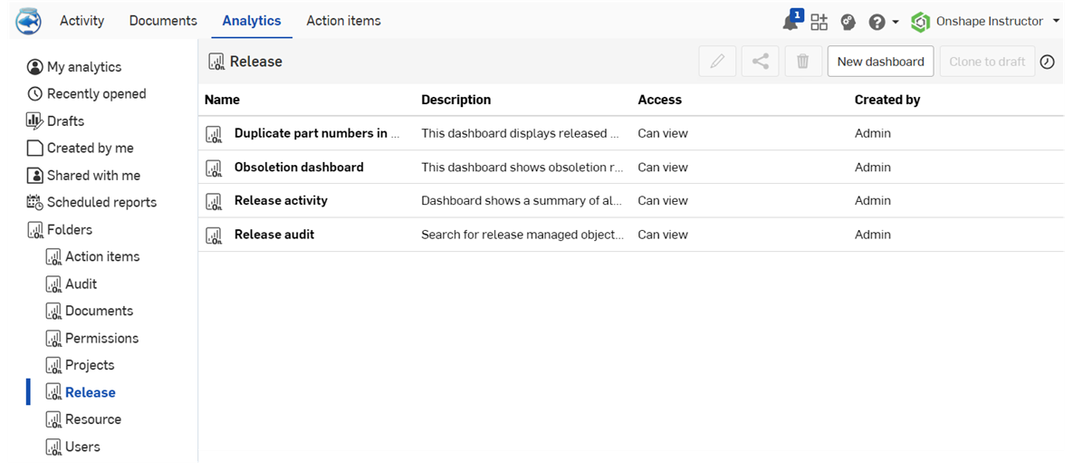
Task: Open the App Store grid icon
Action: coord(819,22)
